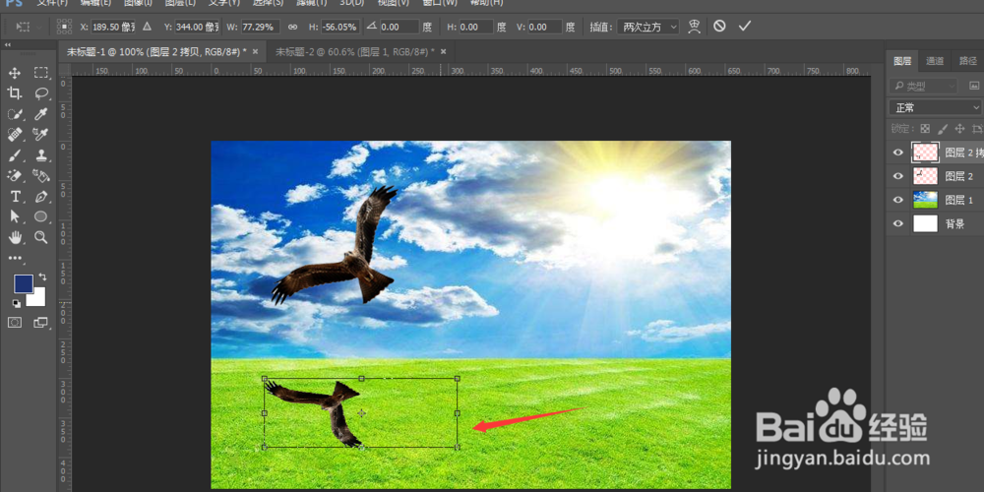Toggle lock position in Layers panel
This screenshot has width=984, height=492.
click(959, 129)
